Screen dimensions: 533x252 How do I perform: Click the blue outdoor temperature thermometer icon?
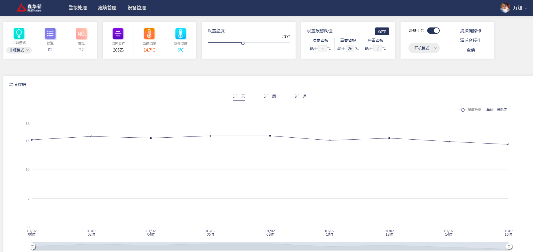pos(180,34)
